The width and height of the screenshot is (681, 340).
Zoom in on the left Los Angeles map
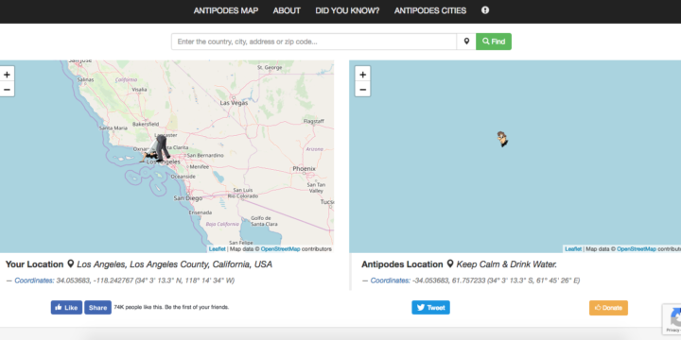[x=7, y=75]
